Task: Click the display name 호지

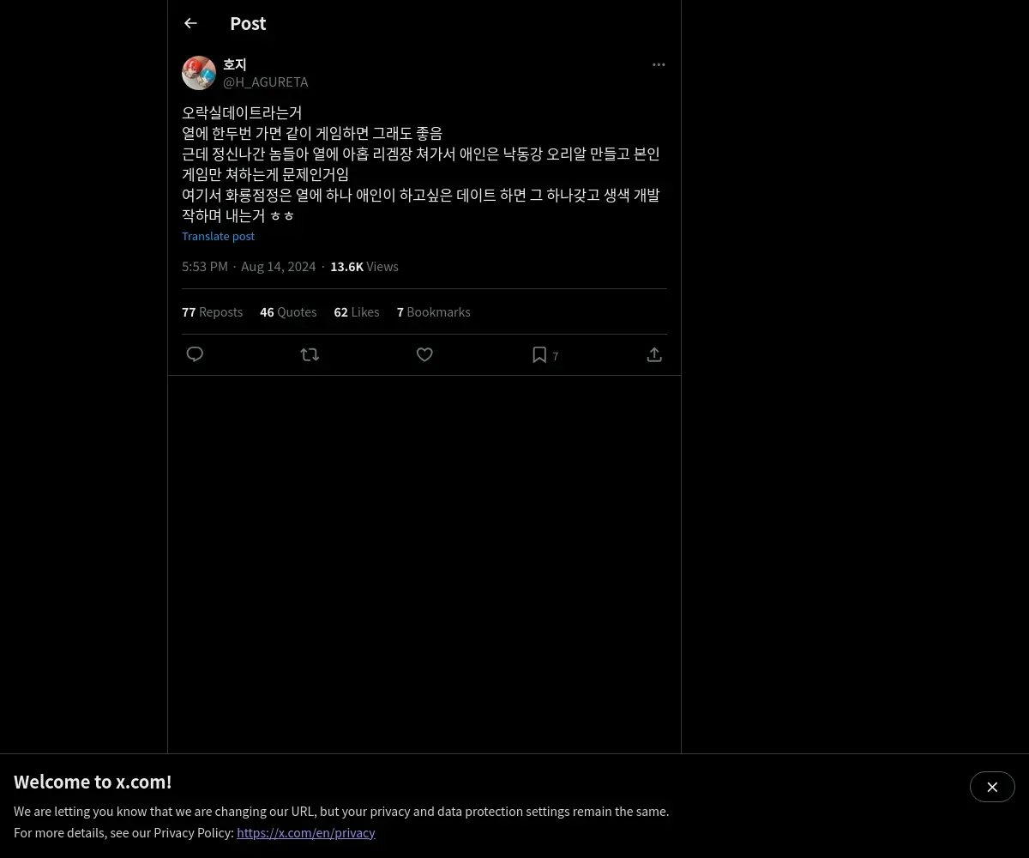Action: [x=235, y=64]
